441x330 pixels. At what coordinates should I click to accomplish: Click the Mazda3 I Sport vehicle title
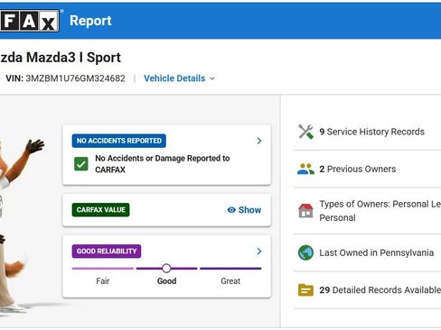pyautogui.click(x=61, y=58)
